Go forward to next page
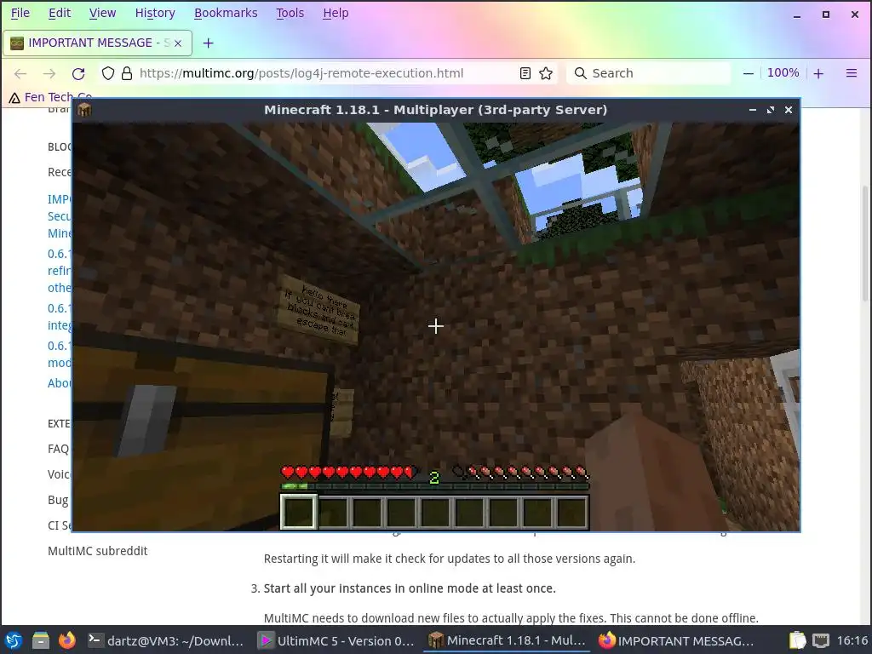 (x=49, y=73)
